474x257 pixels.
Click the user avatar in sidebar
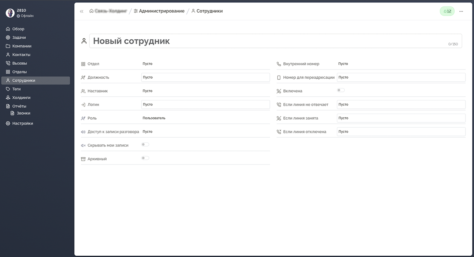(x=10, y=13)
